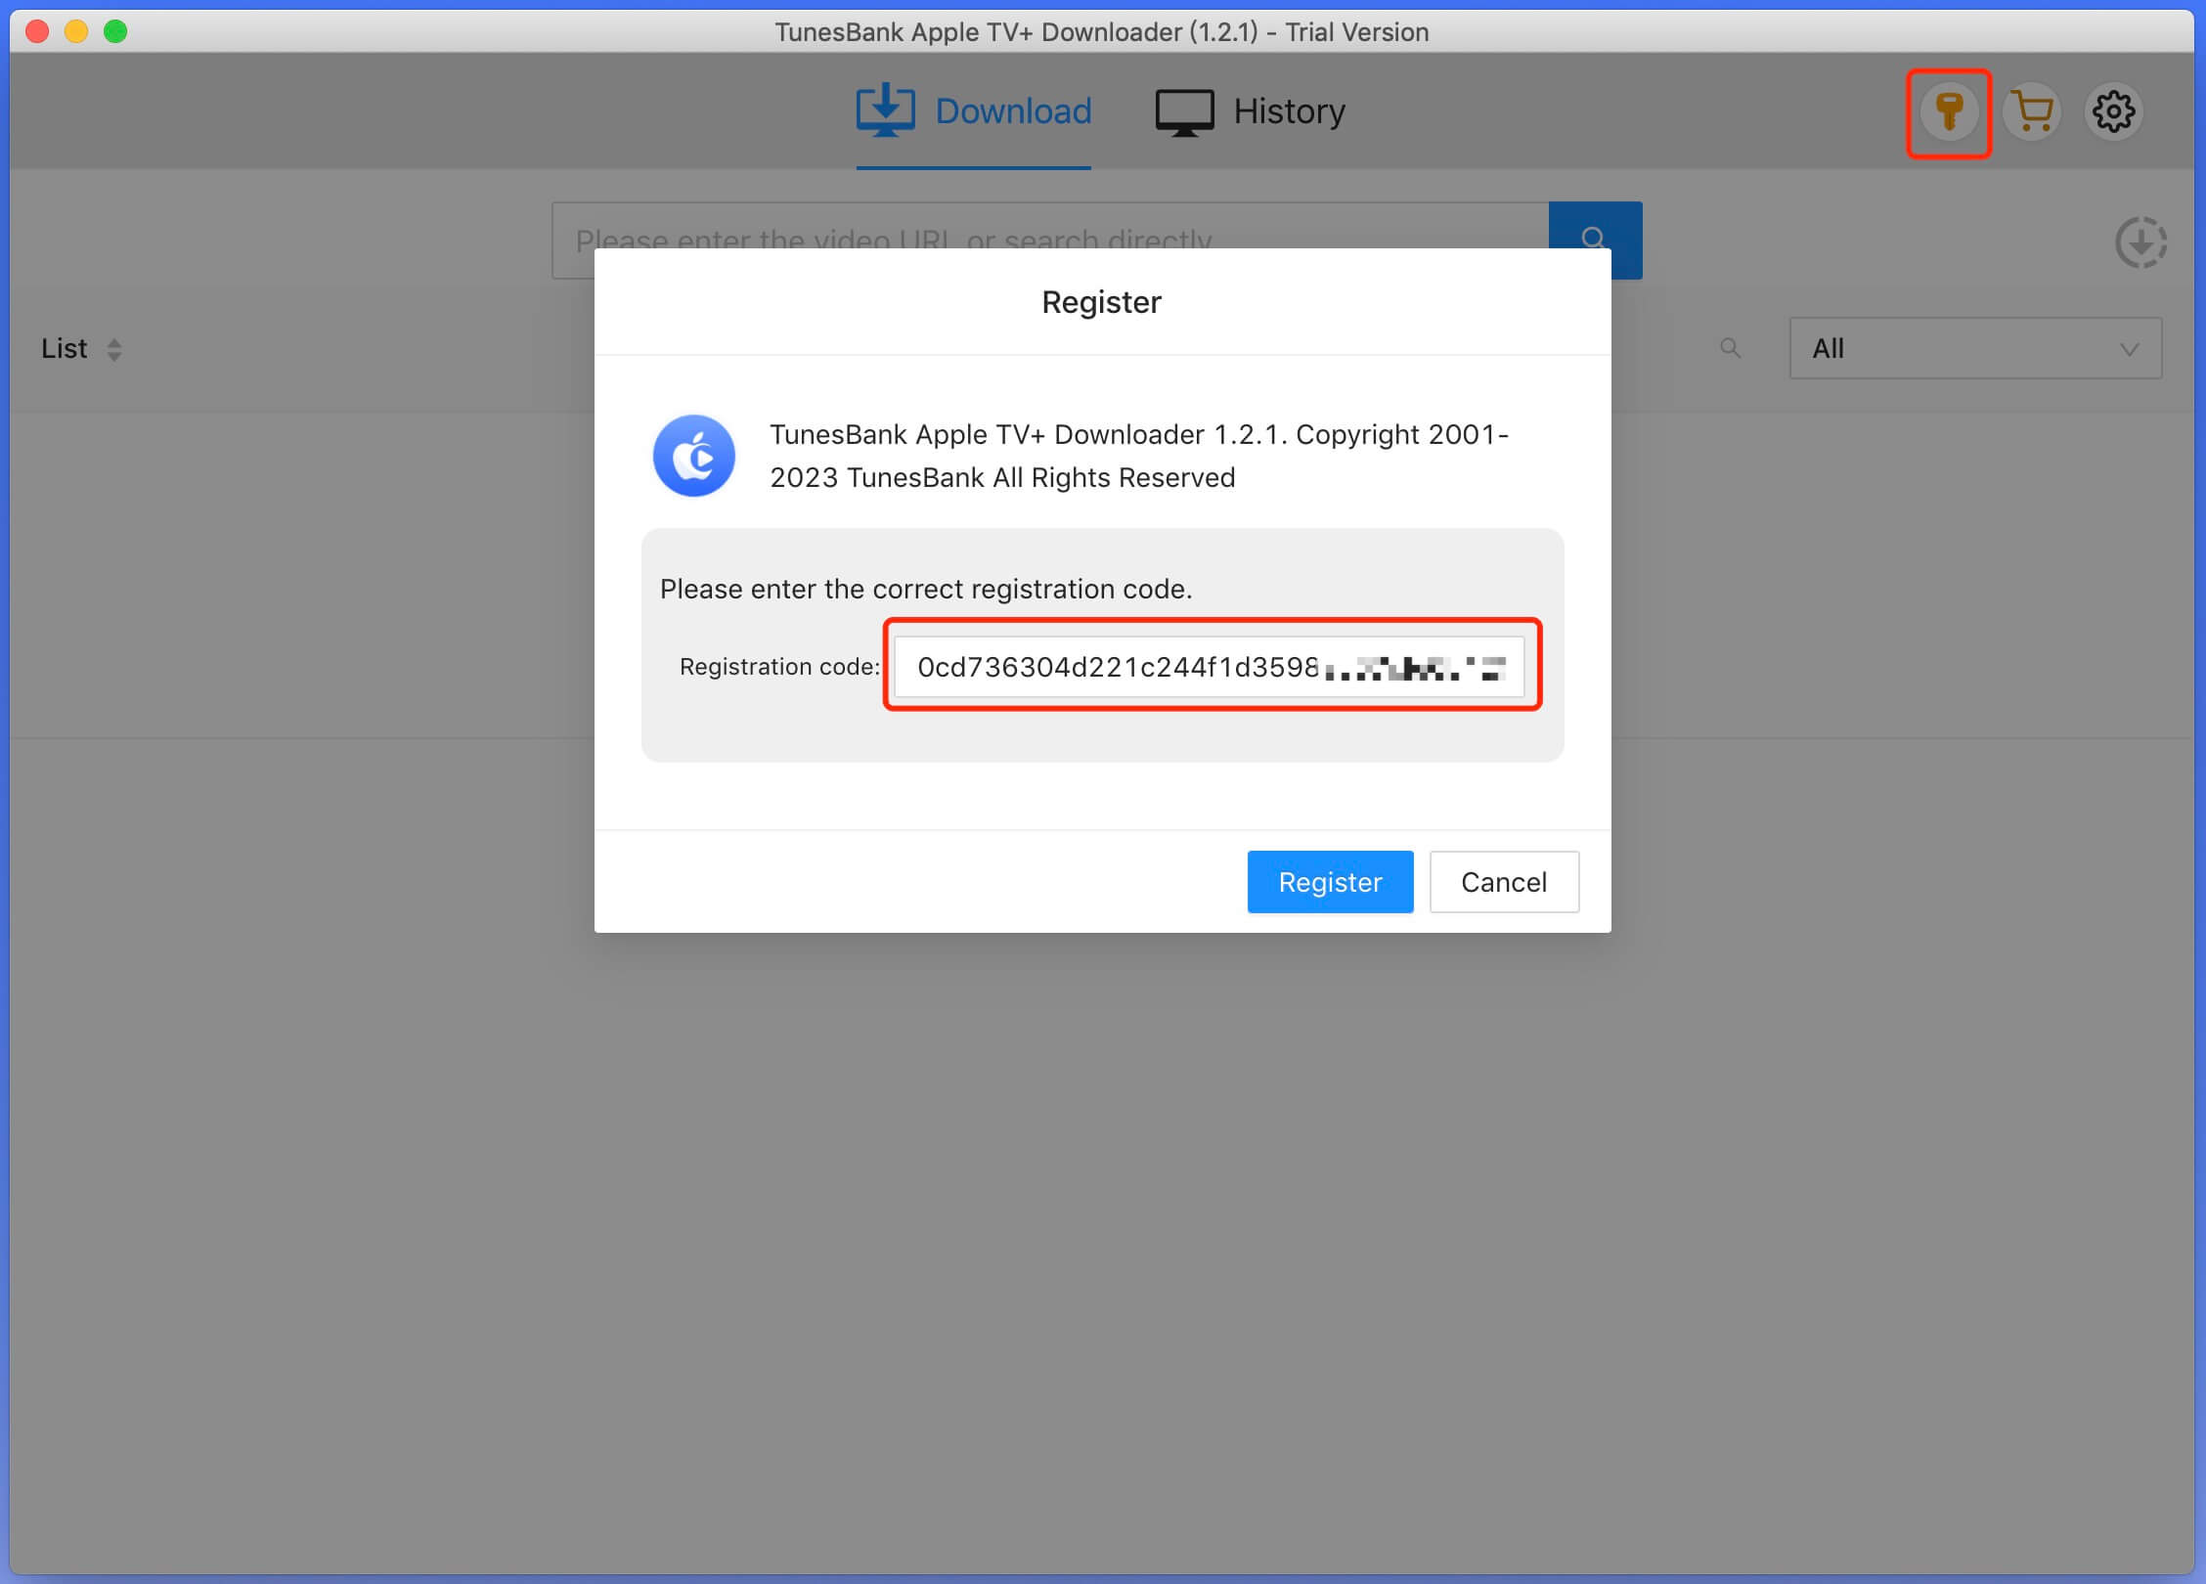
Task: Click the Register button
Action: point(1330,882)
